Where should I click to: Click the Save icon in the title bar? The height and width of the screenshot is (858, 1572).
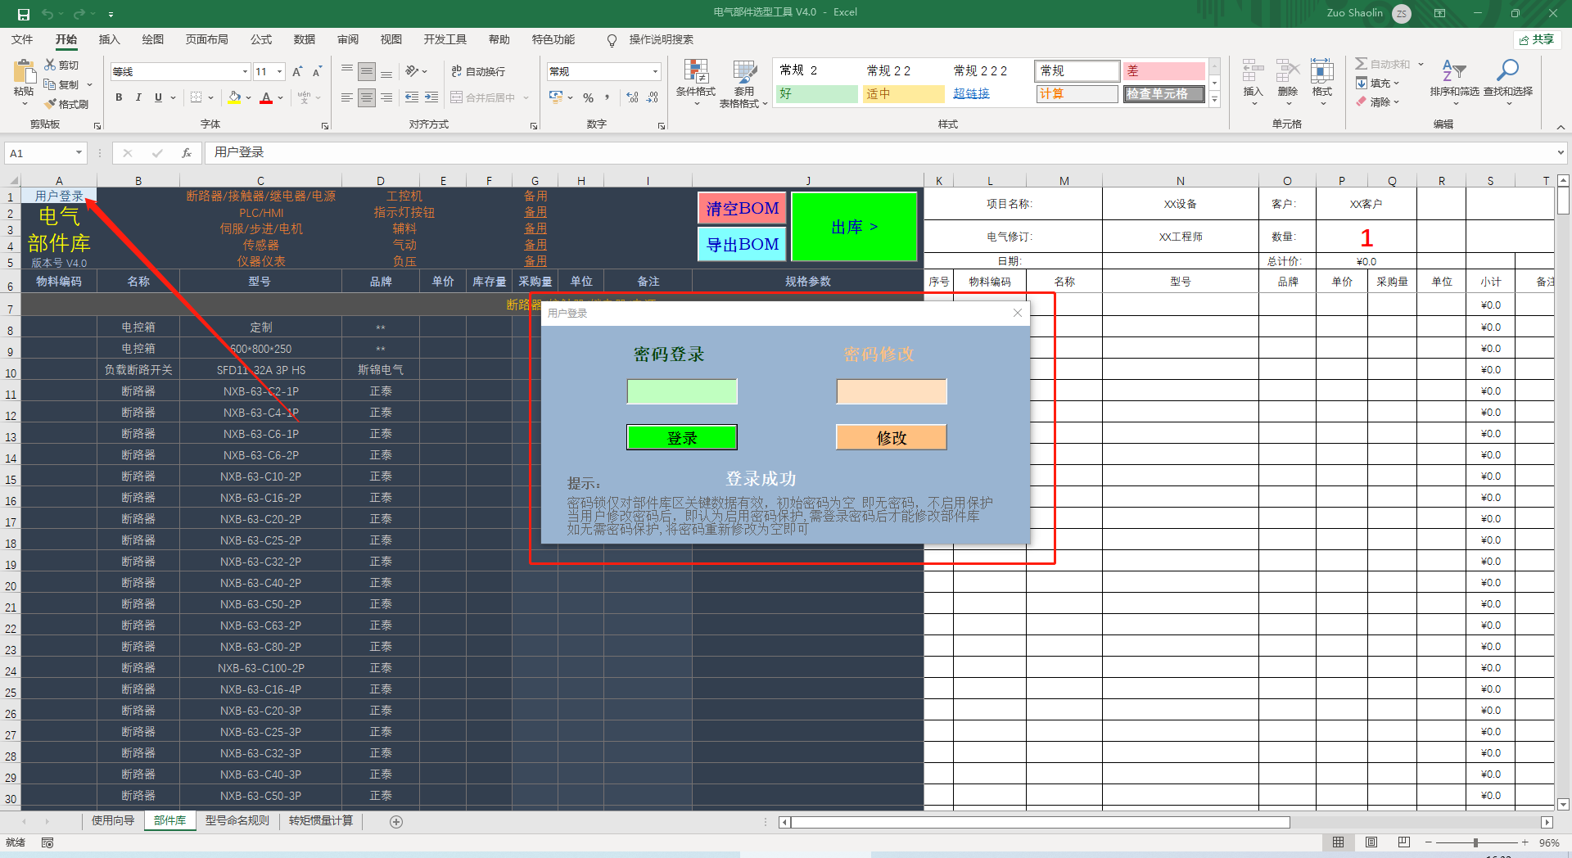pyautogui.click(x=24, y=13)
